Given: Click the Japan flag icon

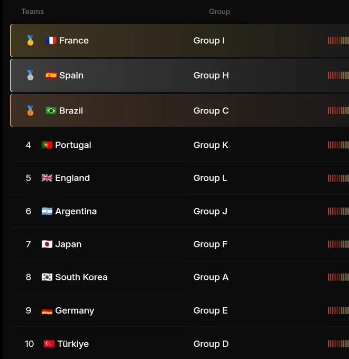Looking at the screenshot, I should 47,244.
